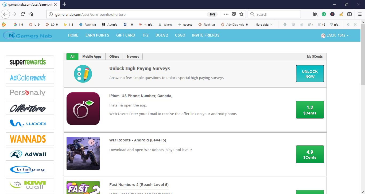Click the UNLOCK NOW button
Viewport: 365px width, 194px height.
[310, 74]
